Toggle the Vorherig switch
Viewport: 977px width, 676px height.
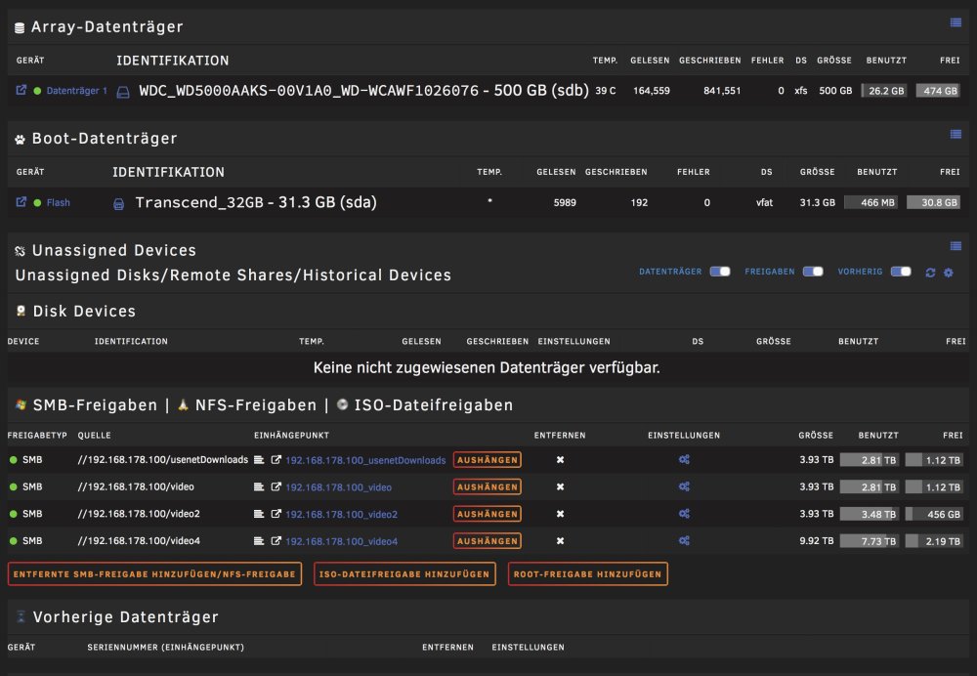pos(901,271)
